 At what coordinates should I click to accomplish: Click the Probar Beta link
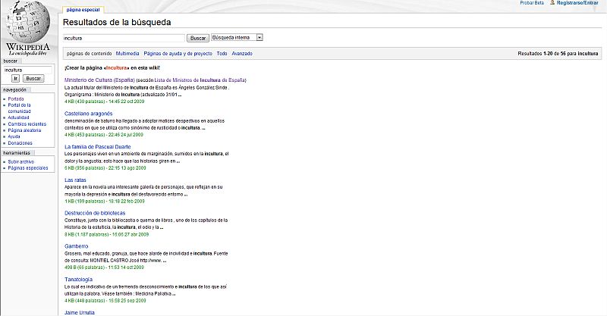(532, 4)
